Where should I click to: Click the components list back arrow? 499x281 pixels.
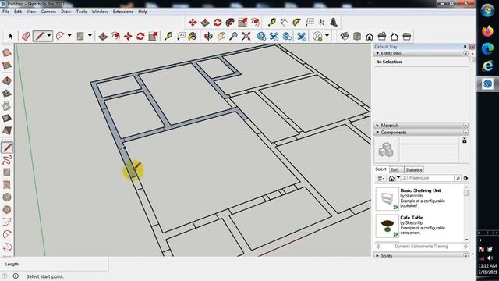tap(378, 247)
